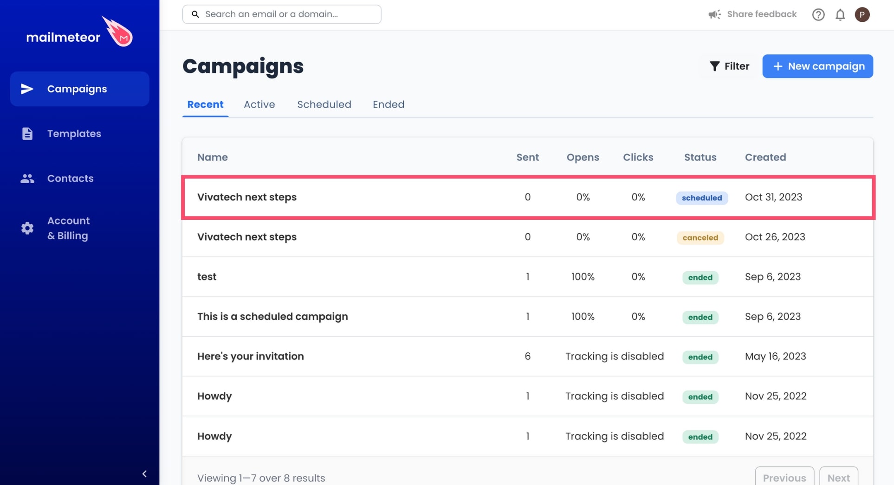Open Contacts people sidebar icon
This screenshot has width=894, height=485.
pos(27,179)
